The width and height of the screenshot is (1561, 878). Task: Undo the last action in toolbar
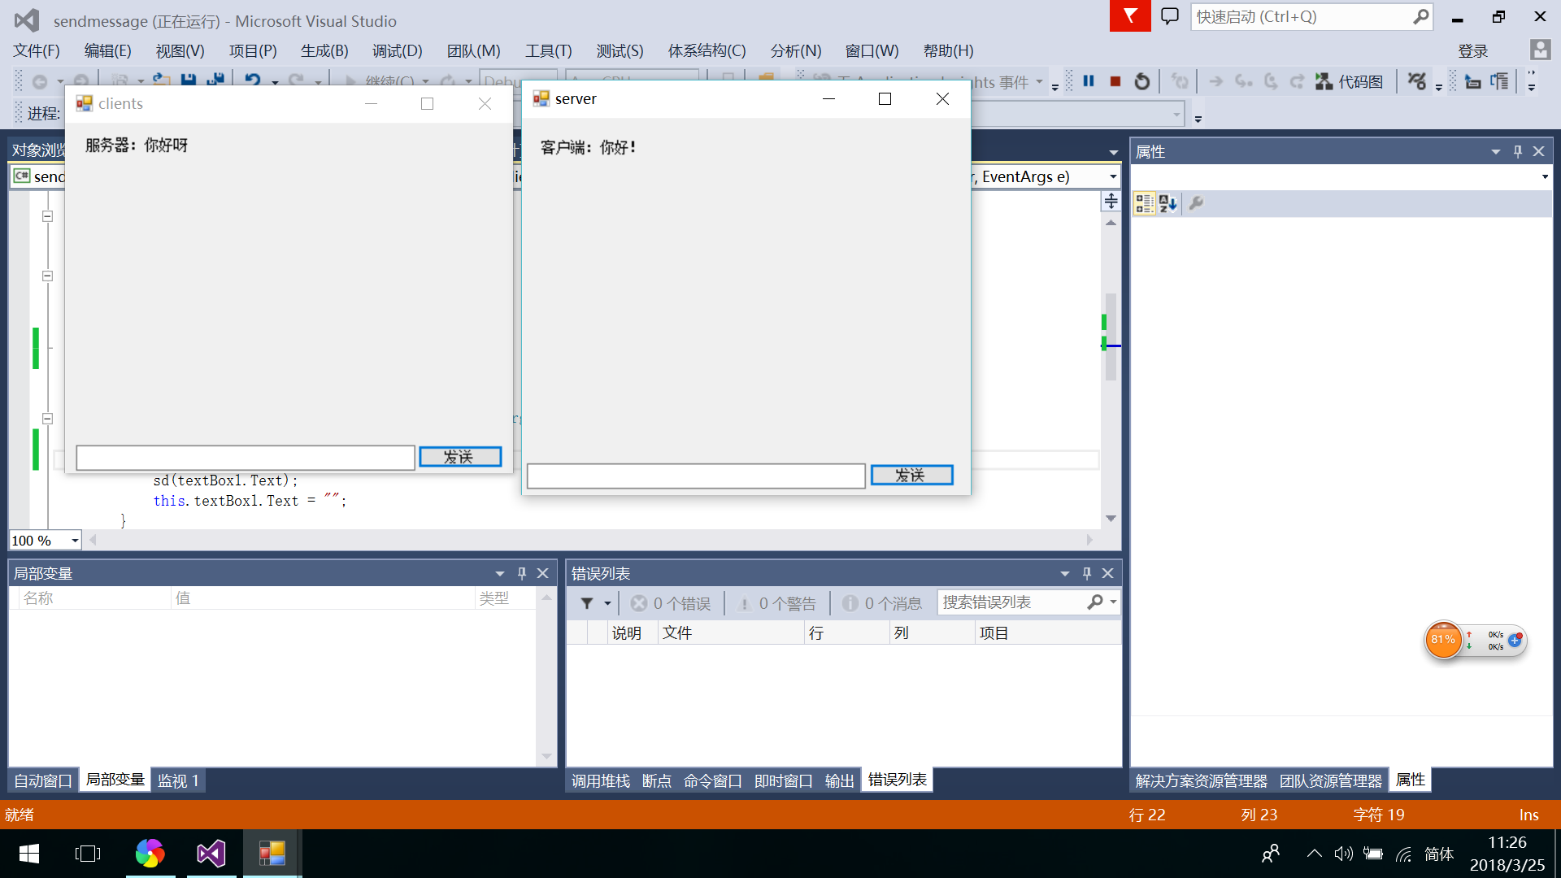[x=253, y=80]
